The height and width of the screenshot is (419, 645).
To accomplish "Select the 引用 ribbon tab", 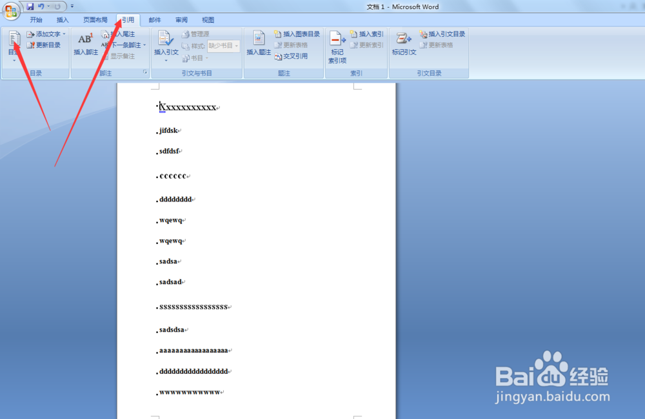I will [128, 20].
